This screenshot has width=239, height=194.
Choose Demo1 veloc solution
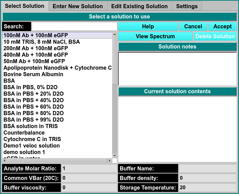[x=31, y=145]
